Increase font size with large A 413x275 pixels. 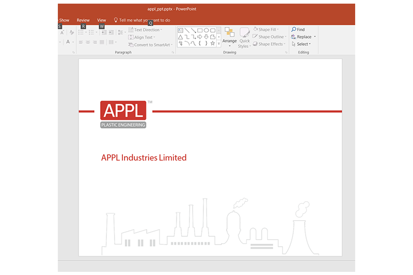coord(62,33)
